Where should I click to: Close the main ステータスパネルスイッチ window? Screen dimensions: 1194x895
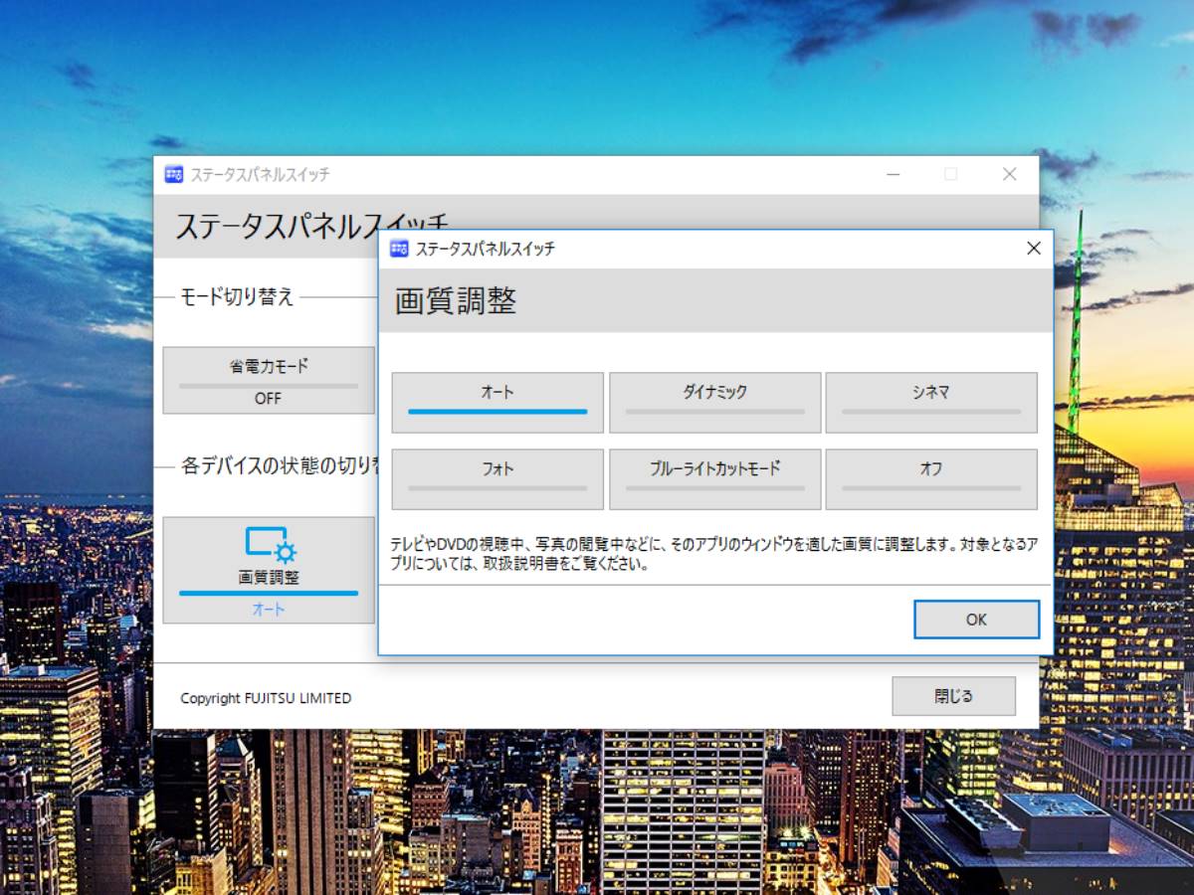[x=1009, y=174]
